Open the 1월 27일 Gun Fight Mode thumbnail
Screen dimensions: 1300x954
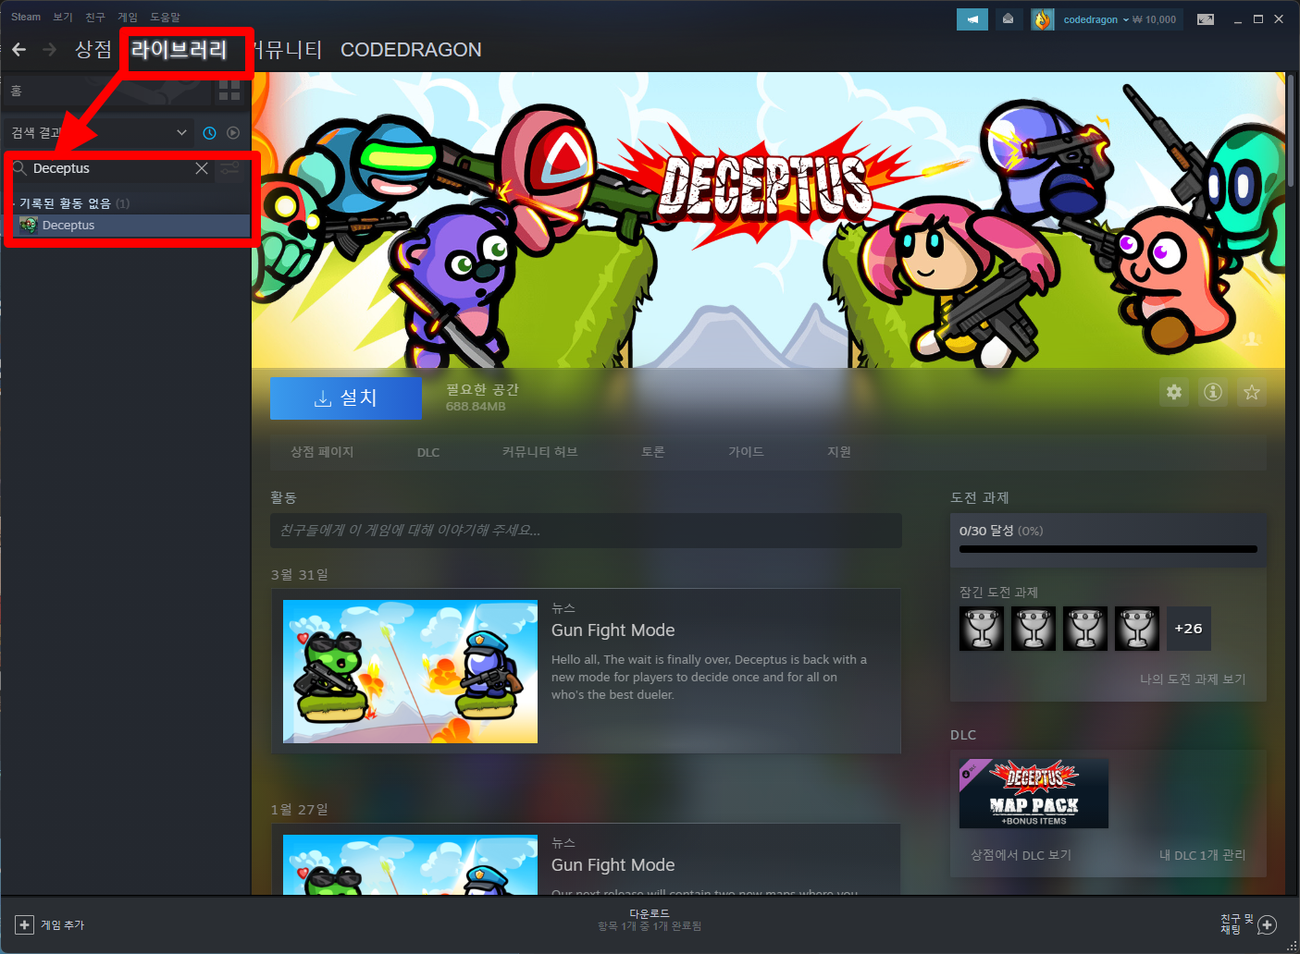pyautogui.click(x=410, y=864)
